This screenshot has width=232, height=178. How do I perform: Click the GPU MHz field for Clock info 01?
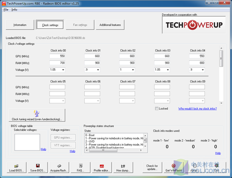point(92,56)
